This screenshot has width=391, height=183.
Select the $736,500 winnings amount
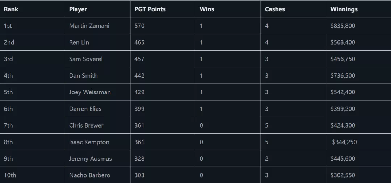(x=342, y=75)
